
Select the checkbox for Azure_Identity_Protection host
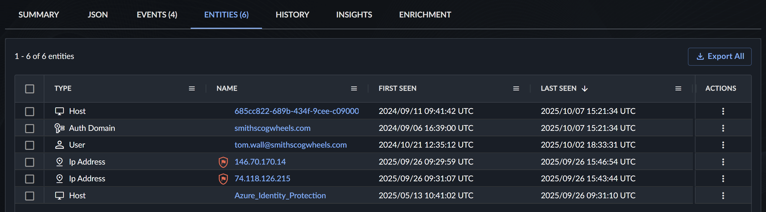coord(30,196)
